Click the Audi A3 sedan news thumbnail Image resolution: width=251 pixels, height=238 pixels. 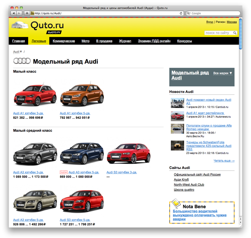click(177, 103)
